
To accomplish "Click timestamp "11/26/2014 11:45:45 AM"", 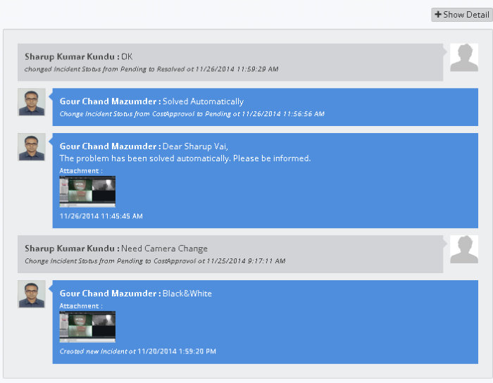I will coord(101,216).
